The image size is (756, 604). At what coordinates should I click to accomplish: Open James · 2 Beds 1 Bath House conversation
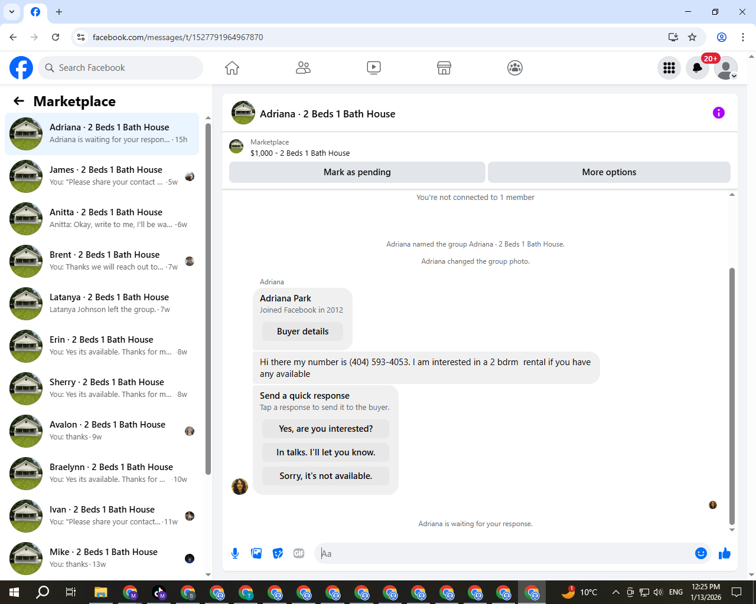[x=102, y=176]
